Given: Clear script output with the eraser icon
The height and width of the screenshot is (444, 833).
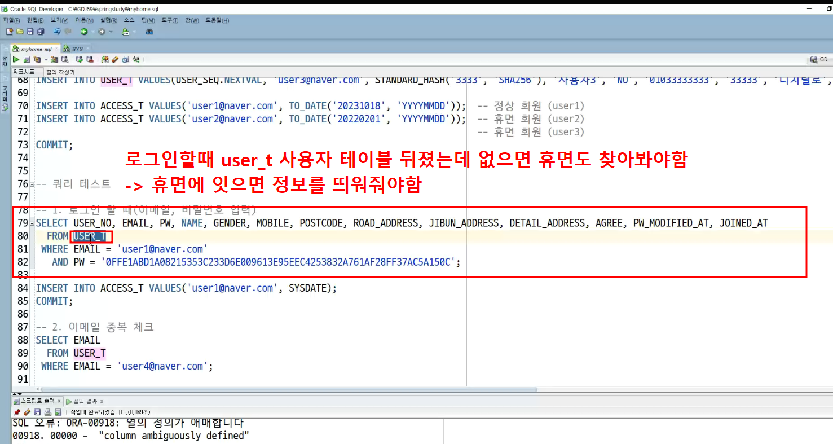Looking at the screenshot, I should [x=27, y=412].
